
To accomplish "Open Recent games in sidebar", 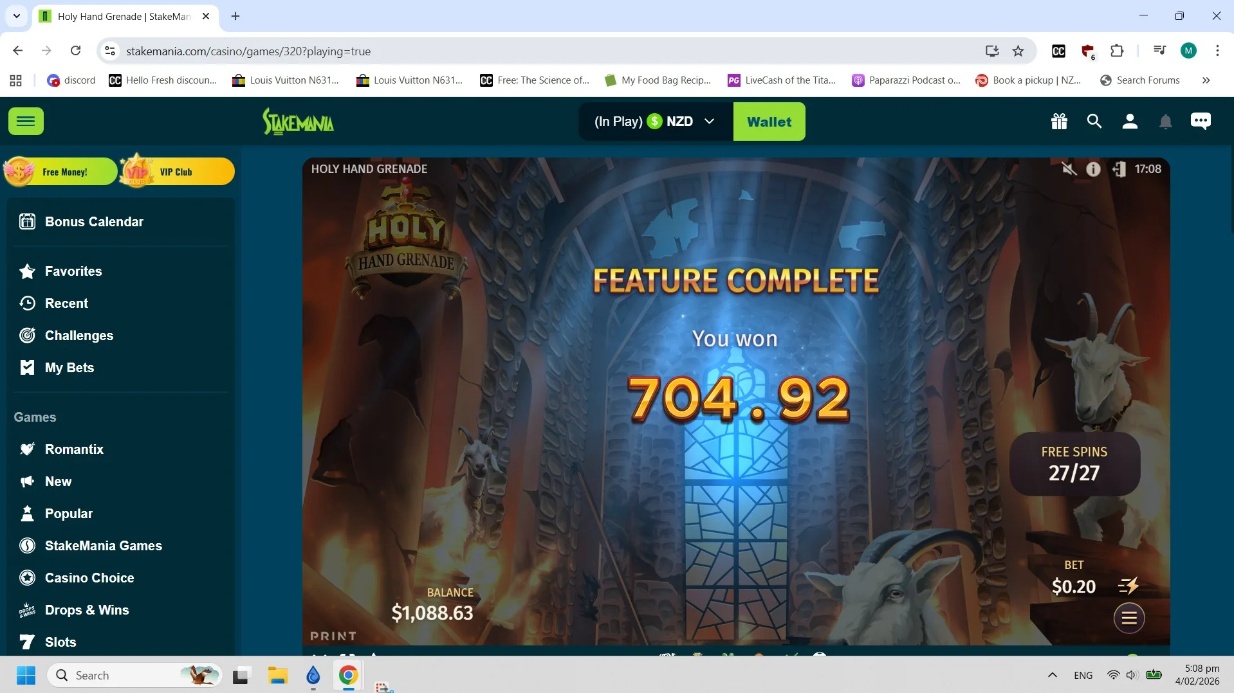I will [66, 303].
